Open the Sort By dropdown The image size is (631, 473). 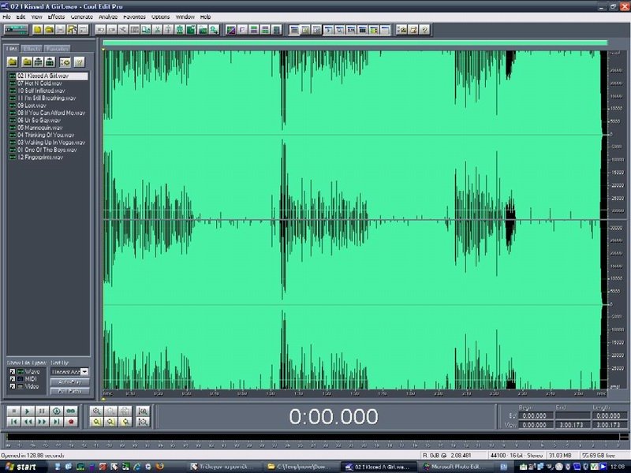[84, 371]
